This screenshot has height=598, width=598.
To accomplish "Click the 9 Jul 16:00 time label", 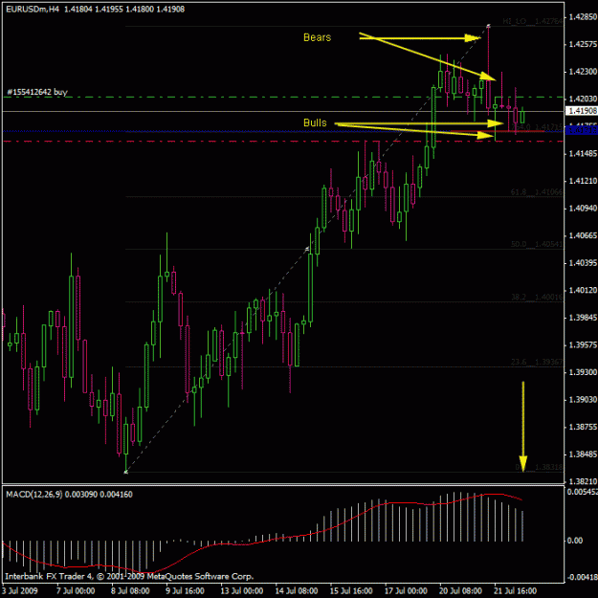I will [x=186, y=591].
